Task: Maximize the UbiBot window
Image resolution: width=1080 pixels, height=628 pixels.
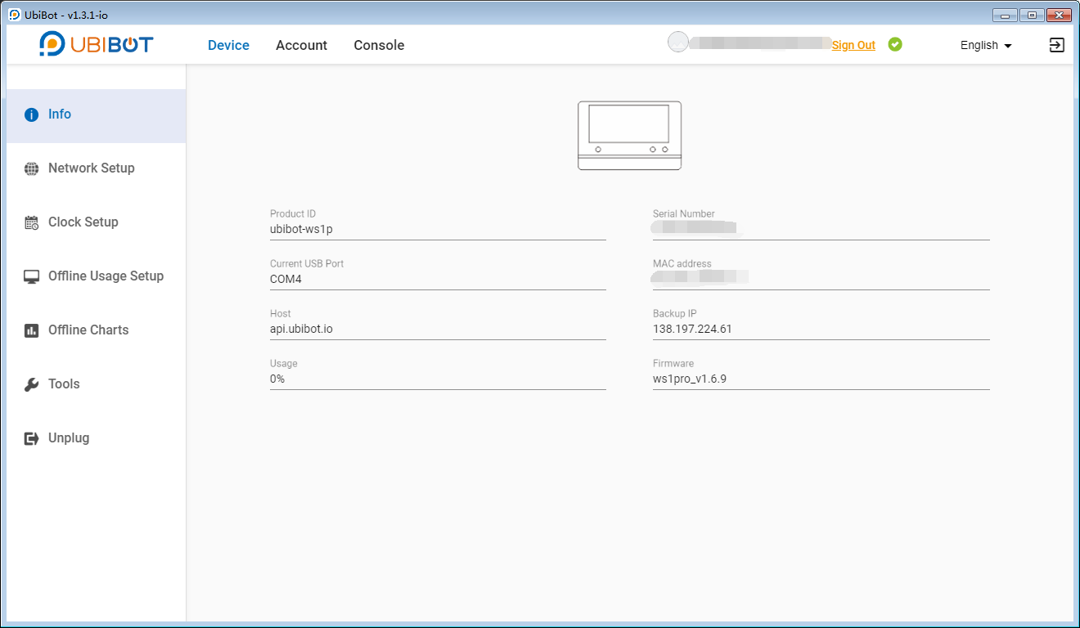Action: click(1032, 15)
